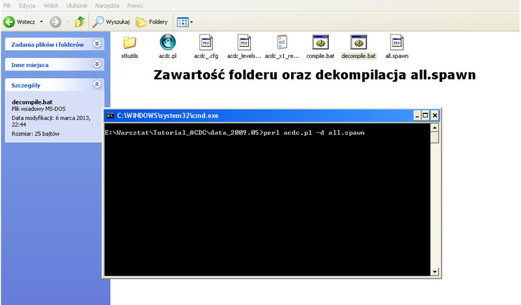
Task: Expand the Inne miejsca panel
Action: (97, 64)
